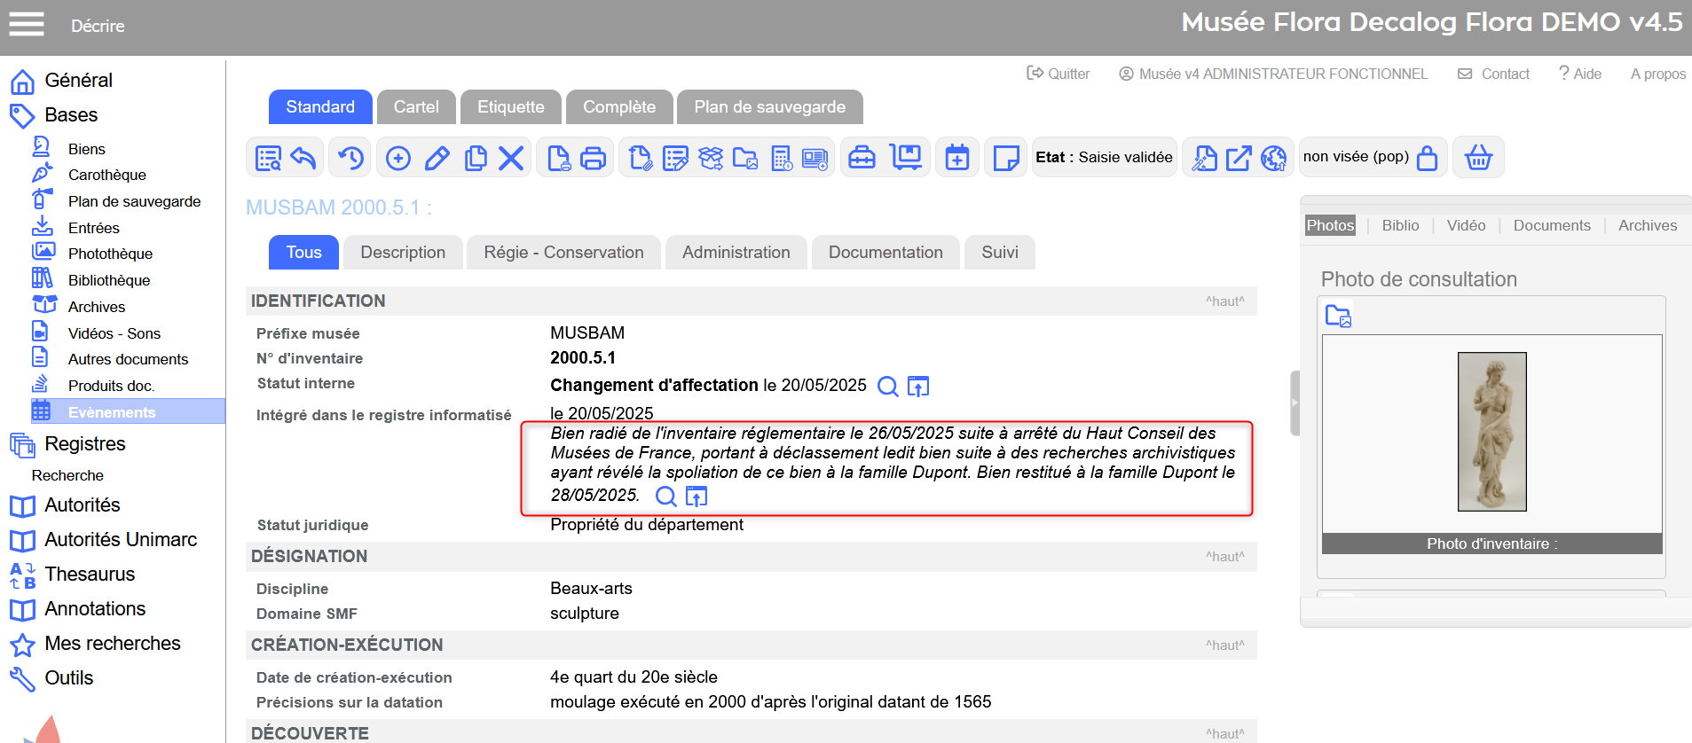Click the add new record plus icon

point(398,158)
